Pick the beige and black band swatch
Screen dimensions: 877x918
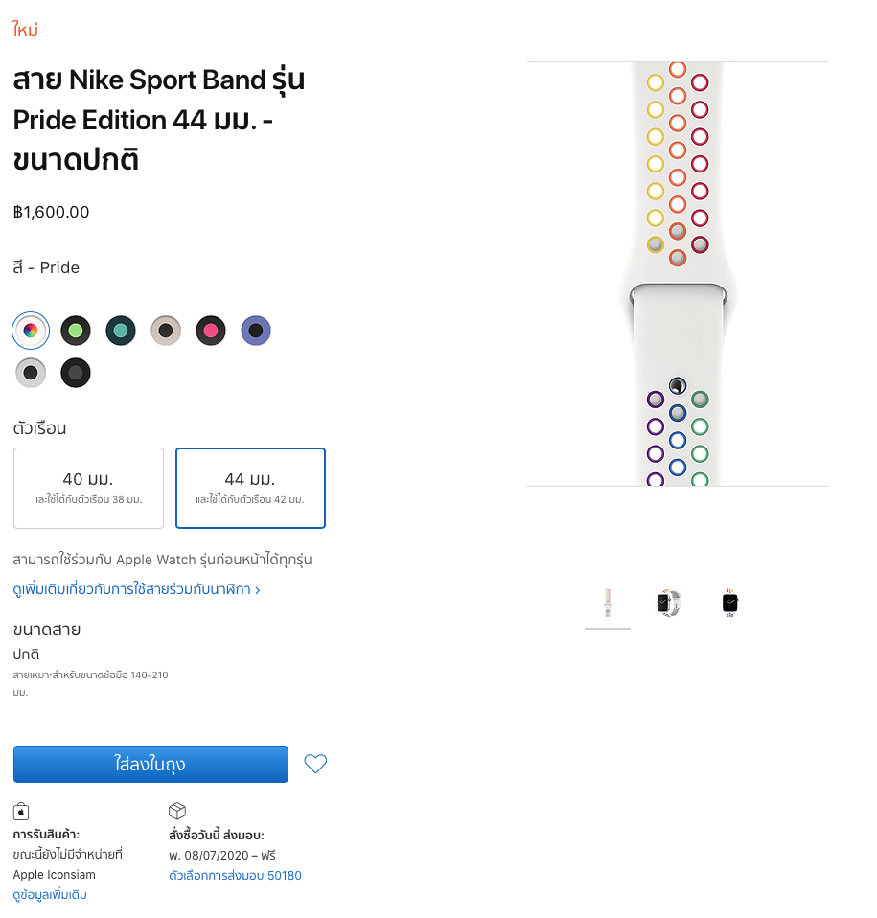pos(166,331)
